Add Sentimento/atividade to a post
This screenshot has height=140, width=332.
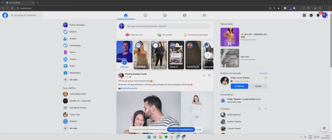coord(196,35)
